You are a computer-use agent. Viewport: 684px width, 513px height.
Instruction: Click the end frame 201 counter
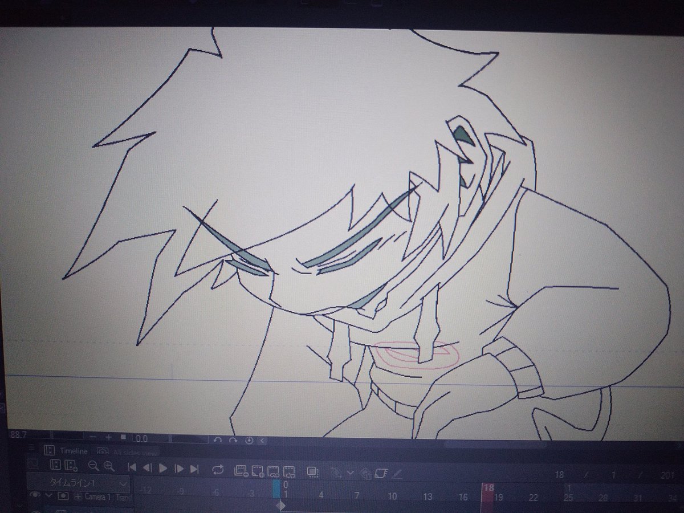(668, 476)
